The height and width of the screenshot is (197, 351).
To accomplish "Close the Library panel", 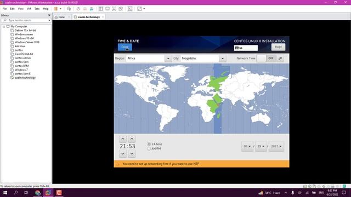I will [49, 15].
